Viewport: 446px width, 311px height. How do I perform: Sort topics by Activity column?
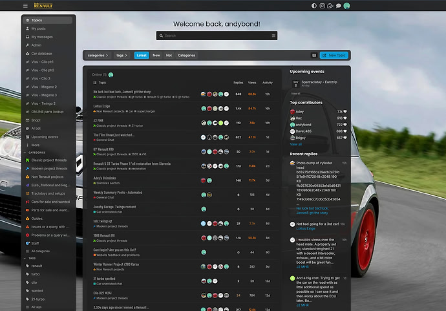[x=268, y=83]
